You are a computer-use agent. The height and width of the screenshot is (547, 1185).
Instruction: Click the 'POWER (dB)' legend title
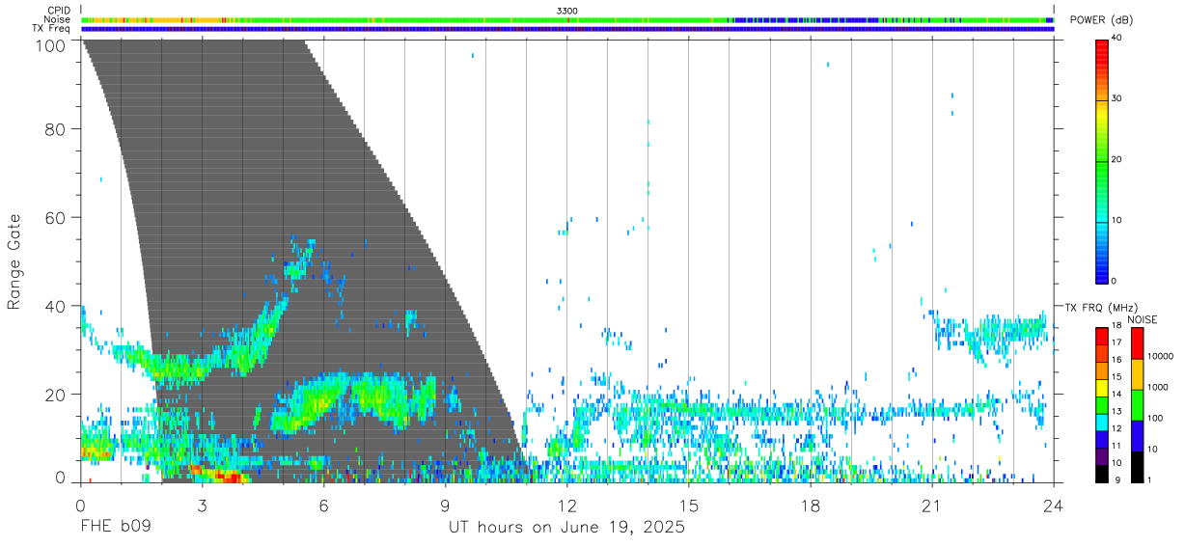click(1100, 20)
